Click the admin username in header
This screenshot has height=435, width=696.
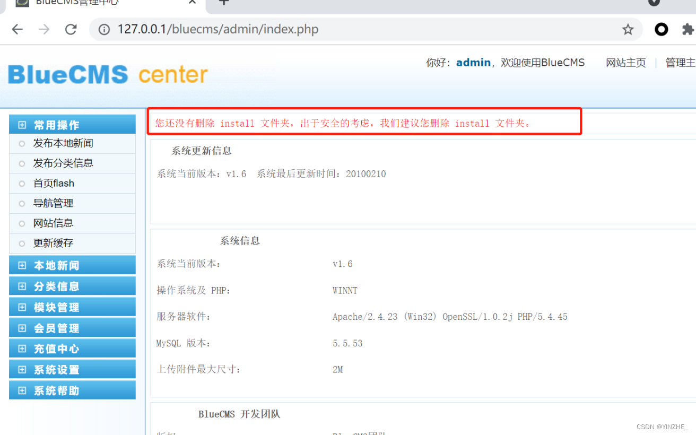pos(473,63)
